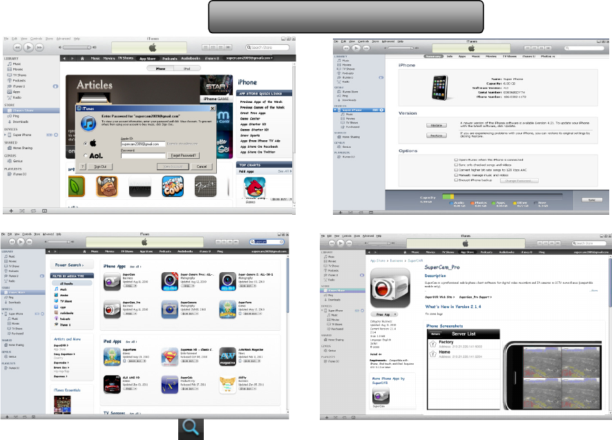Collapse the Super iPhone device in the iPhone summary window sidebar
The image size is (612, 440).
point(335,110)
